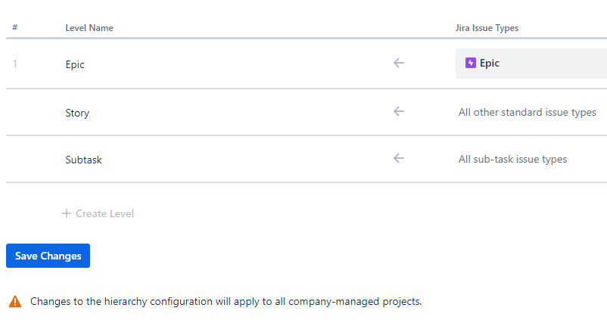Click the Level Name column header
The image size is (607, 320).
pos(89,28)
